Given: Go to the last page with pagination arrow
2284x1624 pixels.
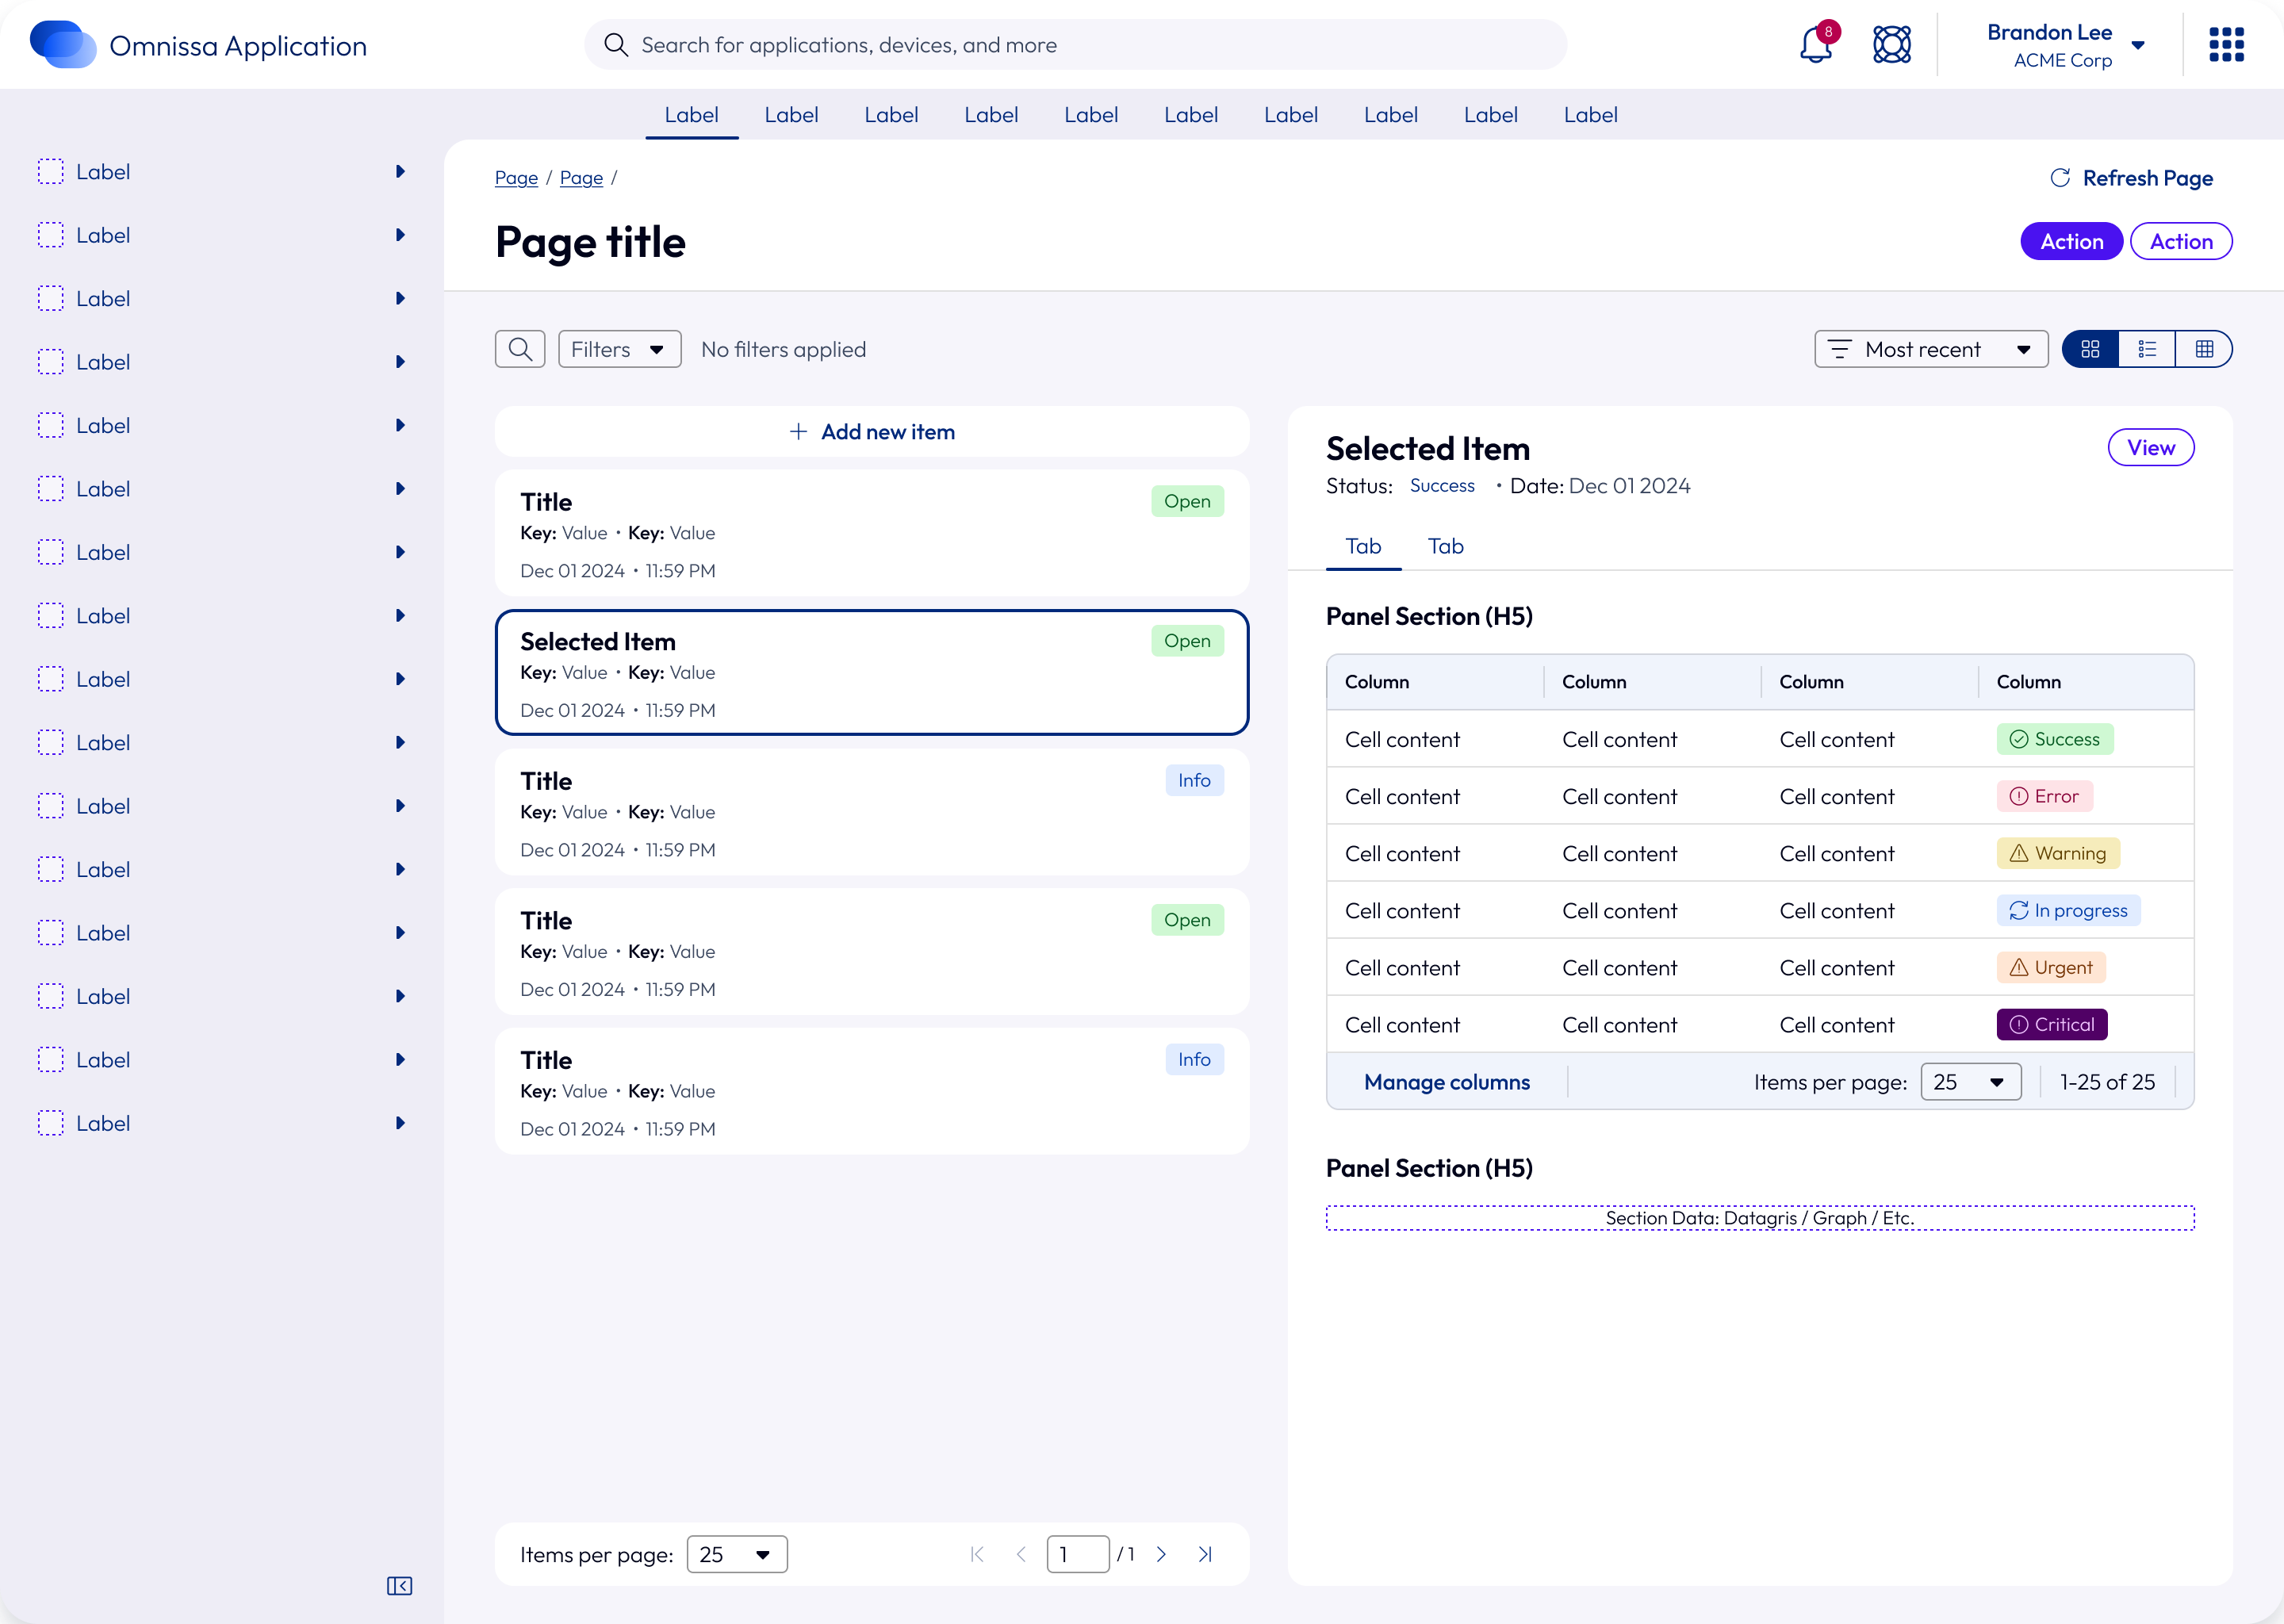Looking at the screenshot, I should coord(1205,1554).
